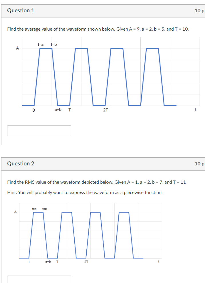Click the A axis label on Question 1 graph
Image resolution: width=205 pixels, height=283 pixels.
point(18,48)
